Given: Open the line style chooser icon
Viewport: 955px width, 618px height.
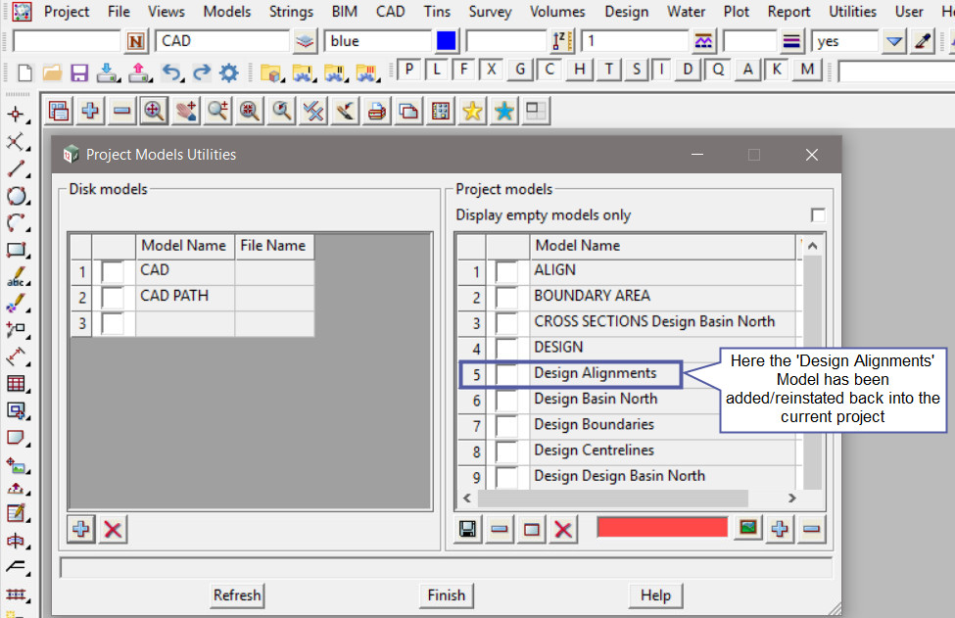Looking at the screenshot, I should point(703,41).
